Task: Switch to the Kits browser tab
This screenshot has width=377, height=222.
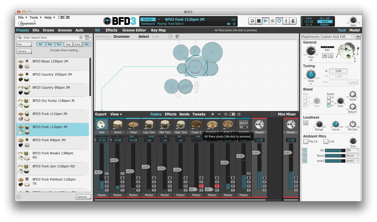Action: pyautogui.click(x=36, y=30)
